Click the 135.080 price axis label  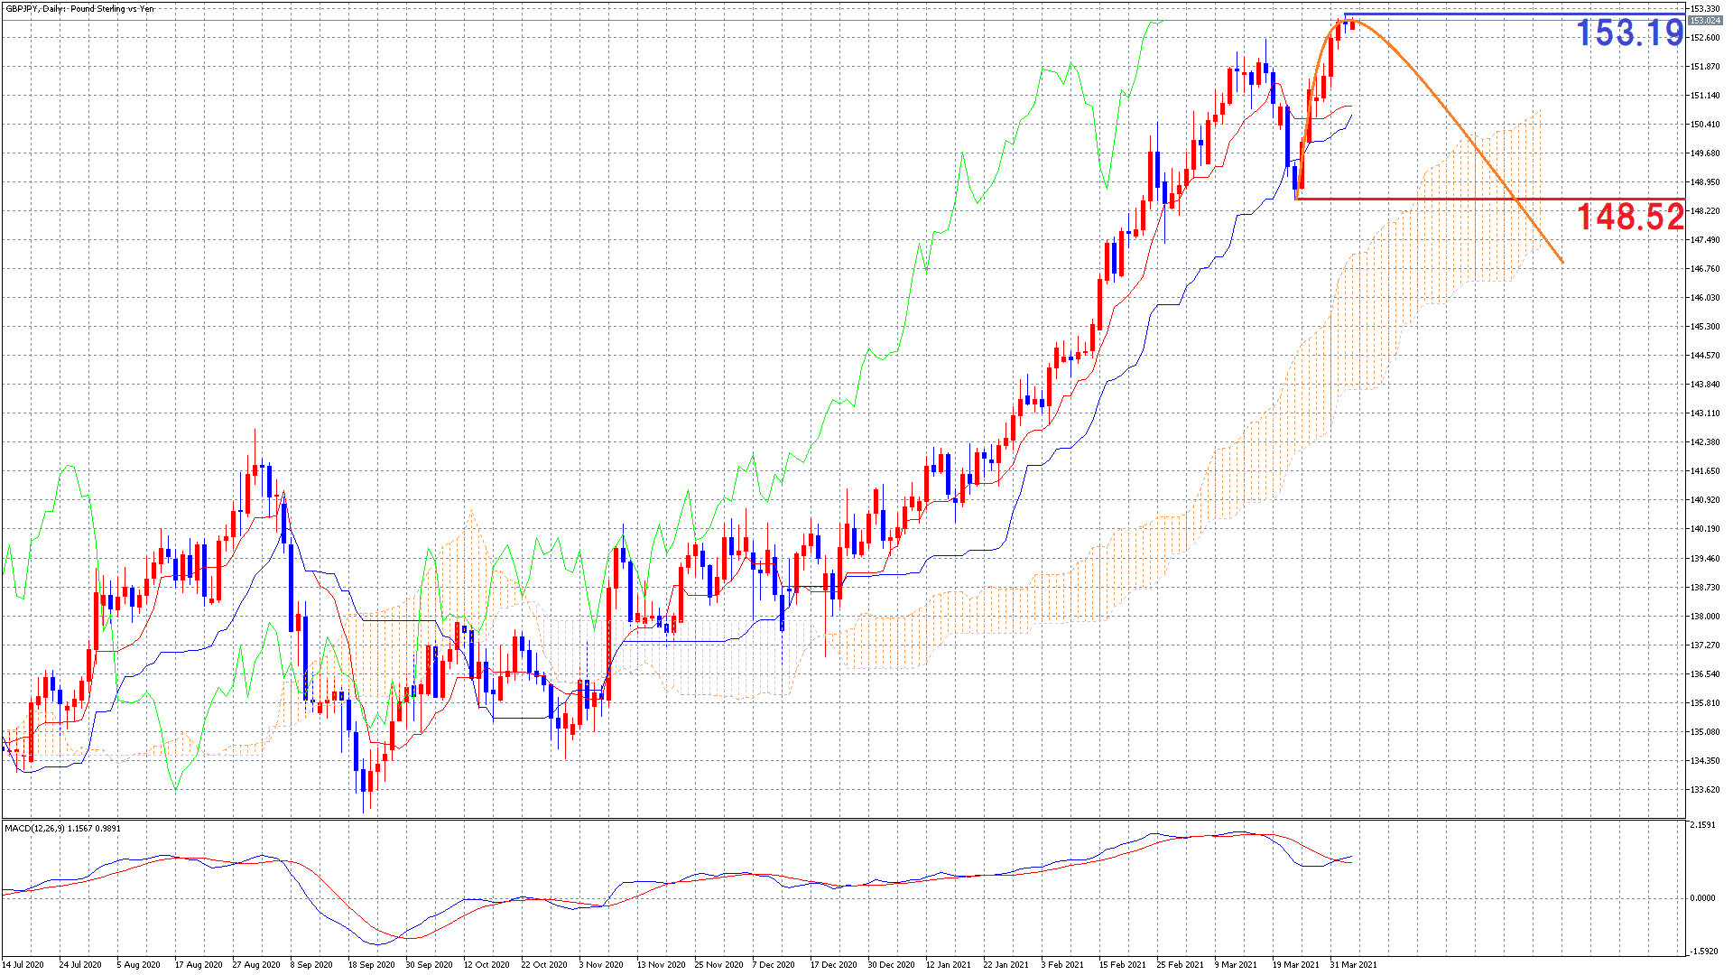(1705, 732)
